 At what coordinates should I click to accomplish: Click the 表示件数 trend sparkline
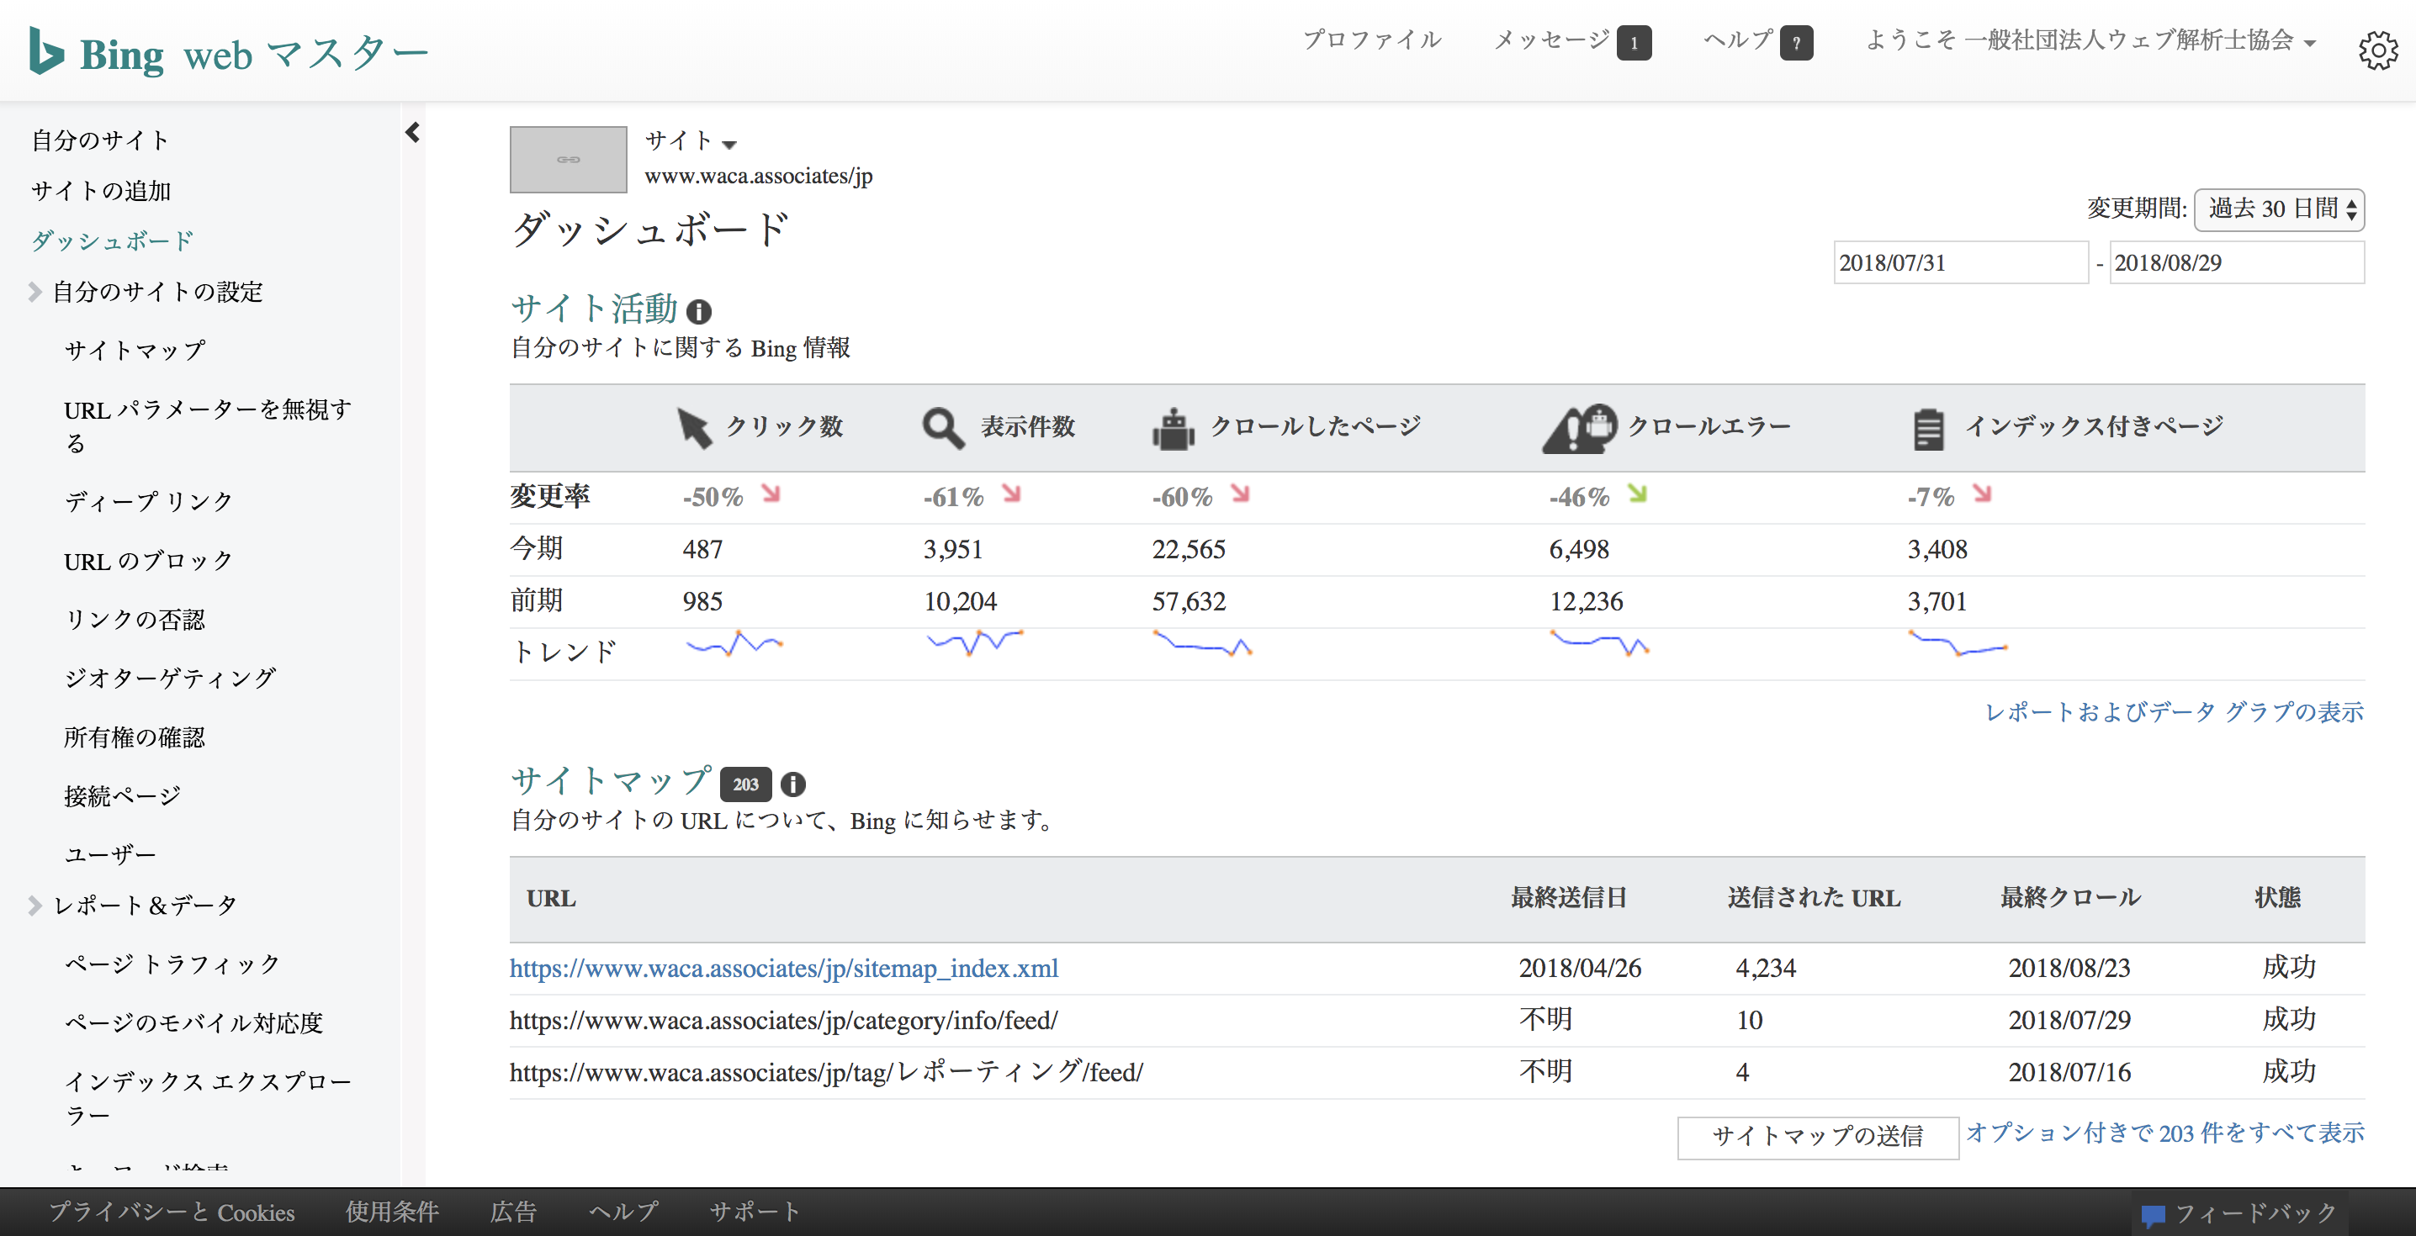pos(974,643)
